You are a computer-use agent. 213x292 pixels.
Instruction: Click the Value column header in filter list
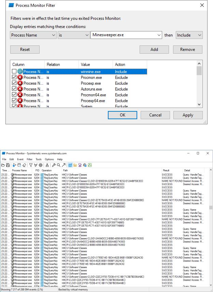96,65
